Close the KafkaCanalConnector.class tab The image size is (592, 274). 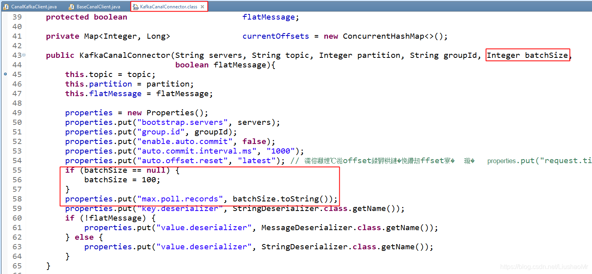(202, 7)
